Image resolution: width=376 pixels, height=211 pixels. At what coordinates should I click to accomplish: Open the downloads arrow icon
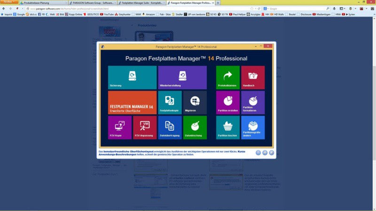pyautogui.click(x=334, y=8)
